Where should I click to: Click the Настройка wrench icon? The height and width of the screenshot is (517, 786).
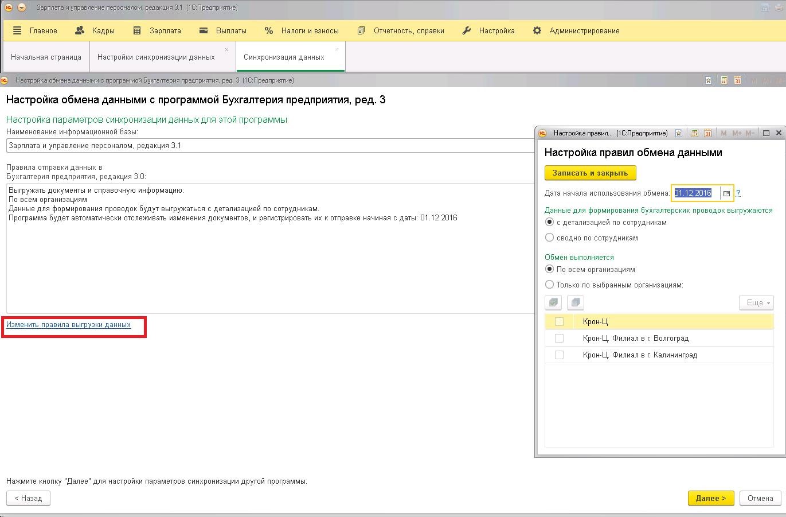click(467, 30)
